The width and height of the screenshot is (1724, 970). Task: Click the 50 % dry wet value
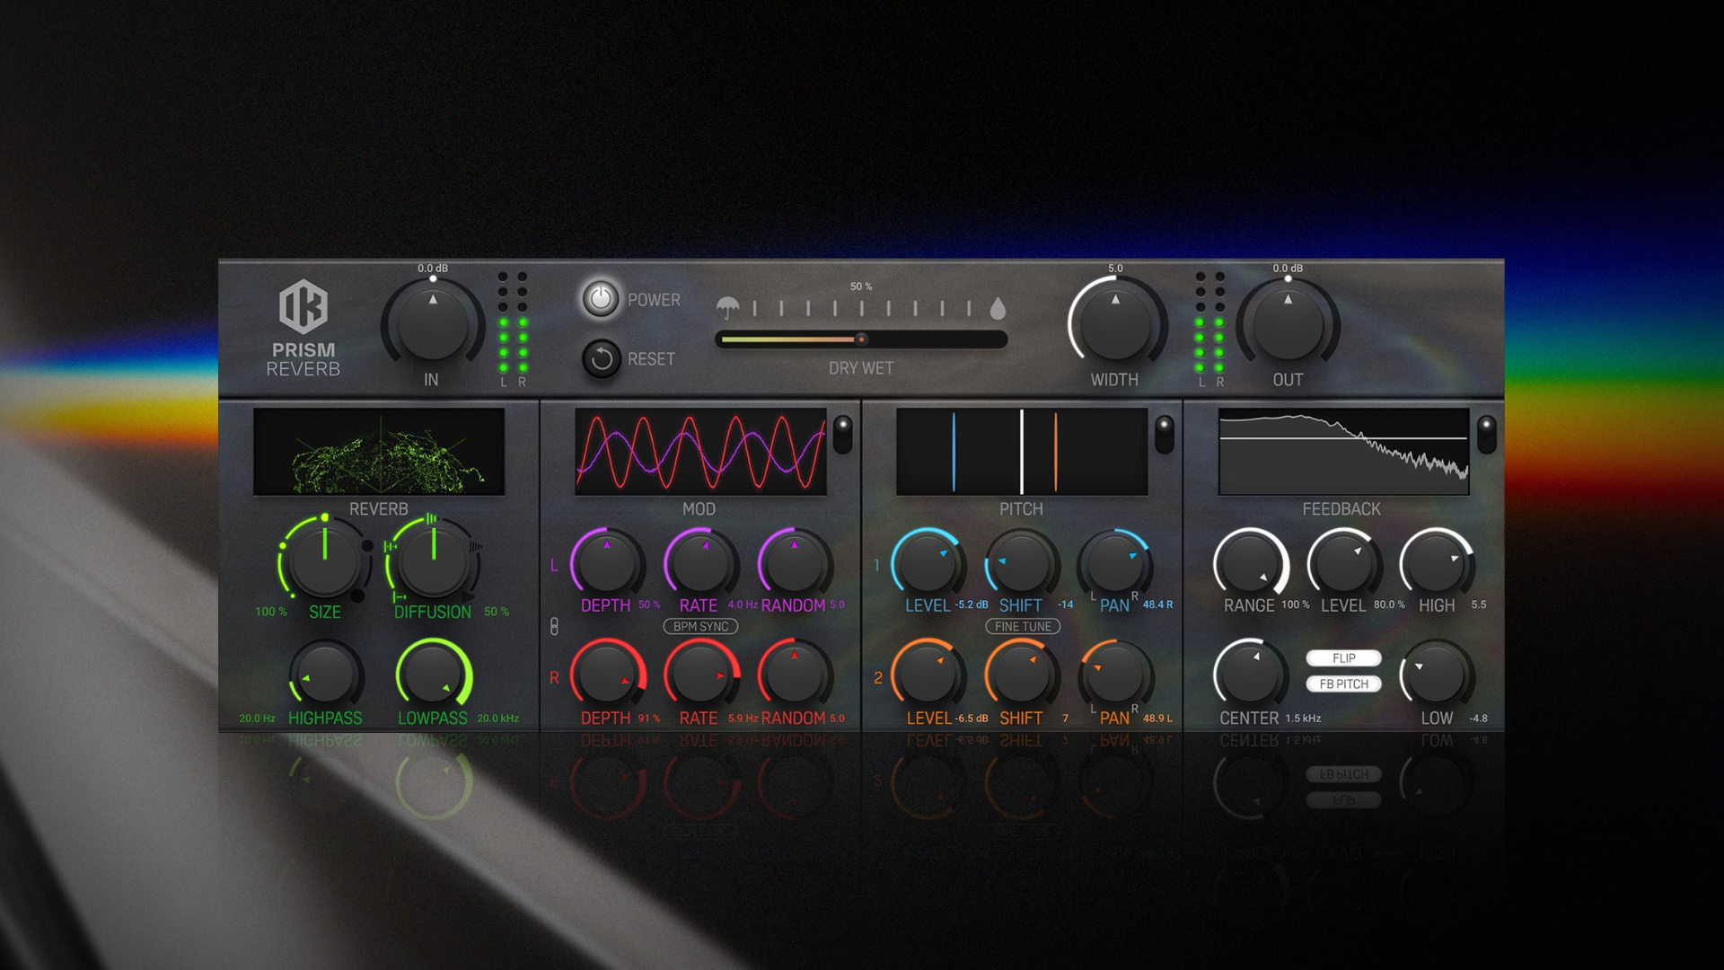click(x=861, y=287)
